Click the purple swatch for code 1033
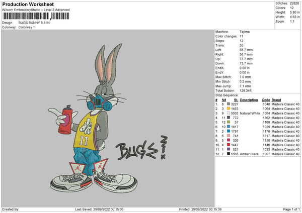Image resolution: width=302 pixels, height=213 pixels. pyautogui.click(x=229, y=149)
